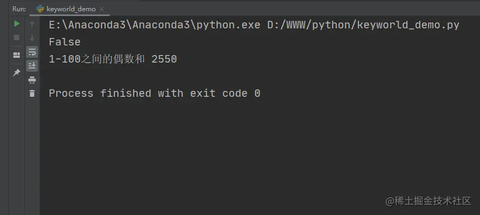This screenshot has width=480, height=215.
Task: Click the gray Stop process square
Action: point(17,37)
